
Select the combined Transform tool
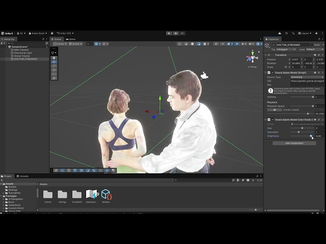tap(54, 78)
